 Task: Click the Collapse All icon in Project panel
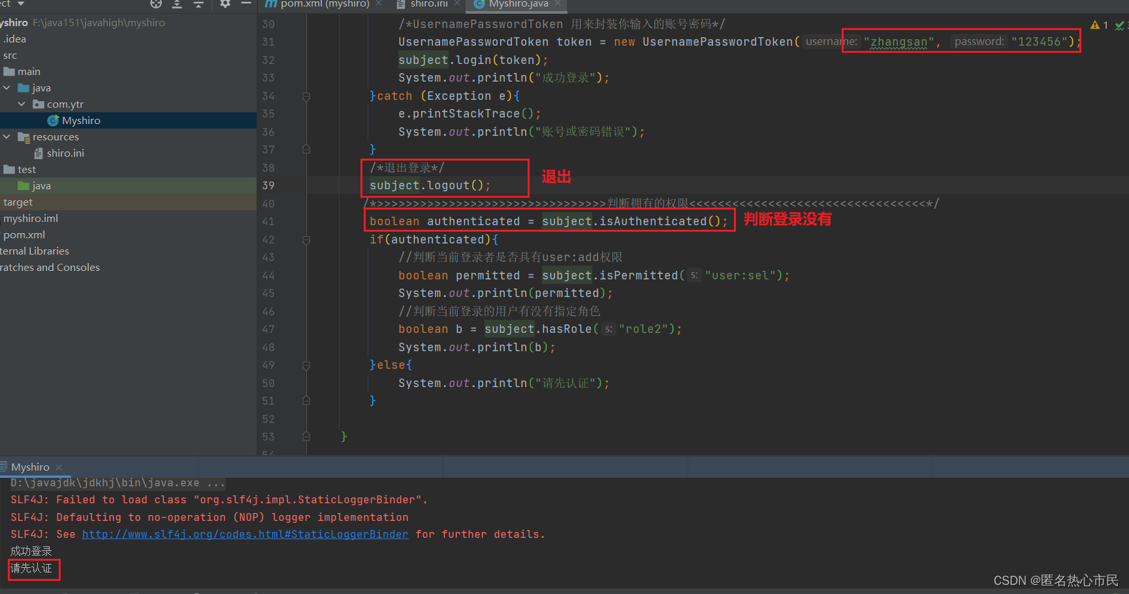[199, 4]
